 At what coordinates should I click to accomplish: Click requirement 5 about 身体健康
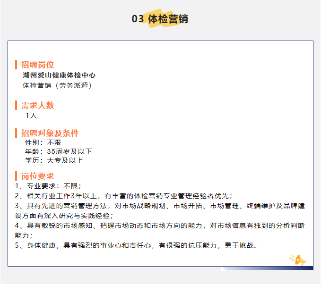click(136, 245)
